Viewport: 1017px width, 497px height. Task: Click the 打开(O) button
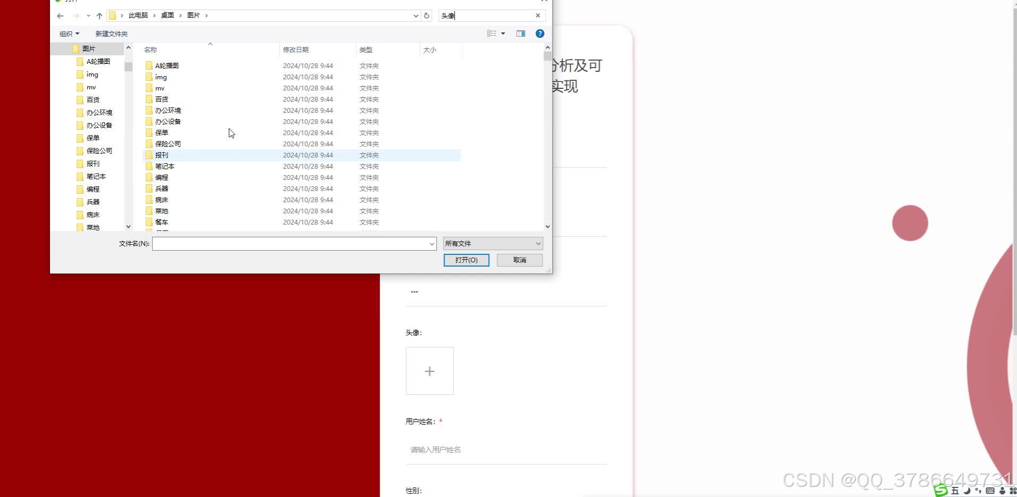pos(466,260)
